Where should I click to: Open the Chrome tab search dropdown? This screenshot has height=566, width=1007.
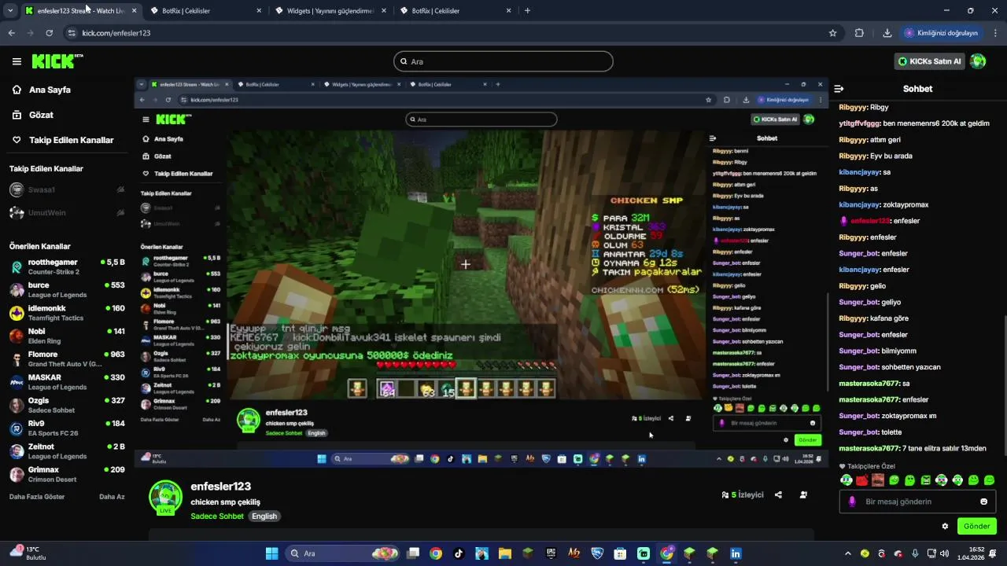point(10,10)
